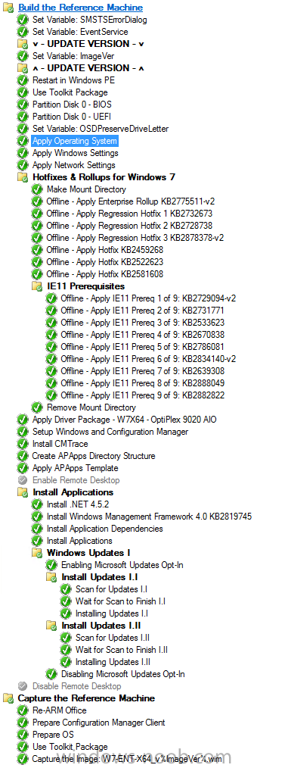Viewport: 288px width, 768px height.
Task: Select Apply Driver Package OptiPlex 9020 AIO step
Action: pyautogui.click(x=124, y=420)
